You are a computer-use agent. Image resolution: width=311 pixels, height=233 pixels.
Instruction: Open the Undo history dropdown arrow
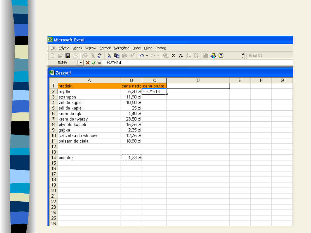point(147,56)
